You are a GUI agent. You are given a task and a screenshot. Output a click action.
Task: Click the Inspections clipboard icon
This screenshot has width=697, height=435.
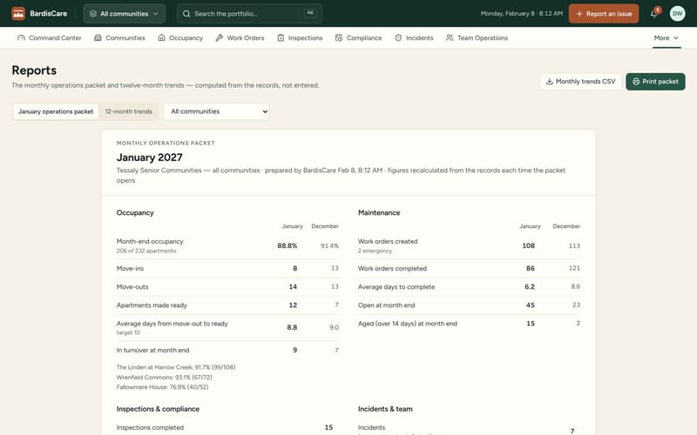click(x=281, y=37)
